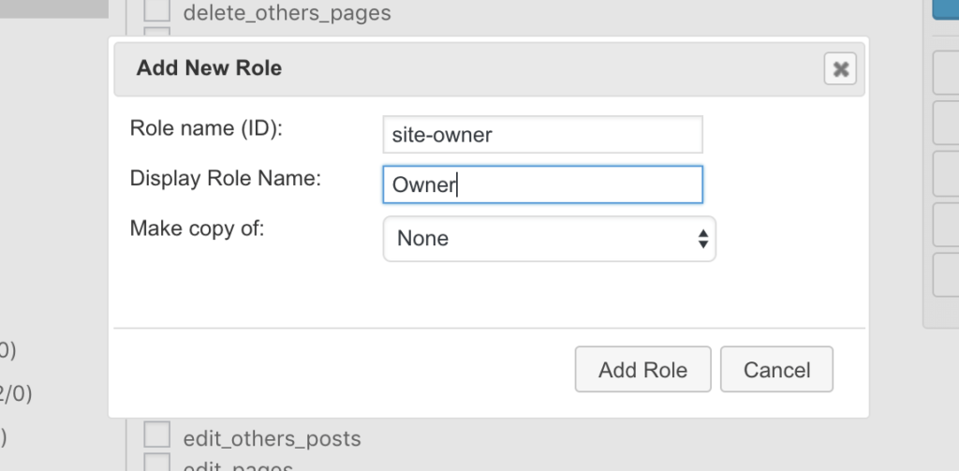Click the Role name (ID) label
Screen dimensions: 959x471
coord(206,128)
